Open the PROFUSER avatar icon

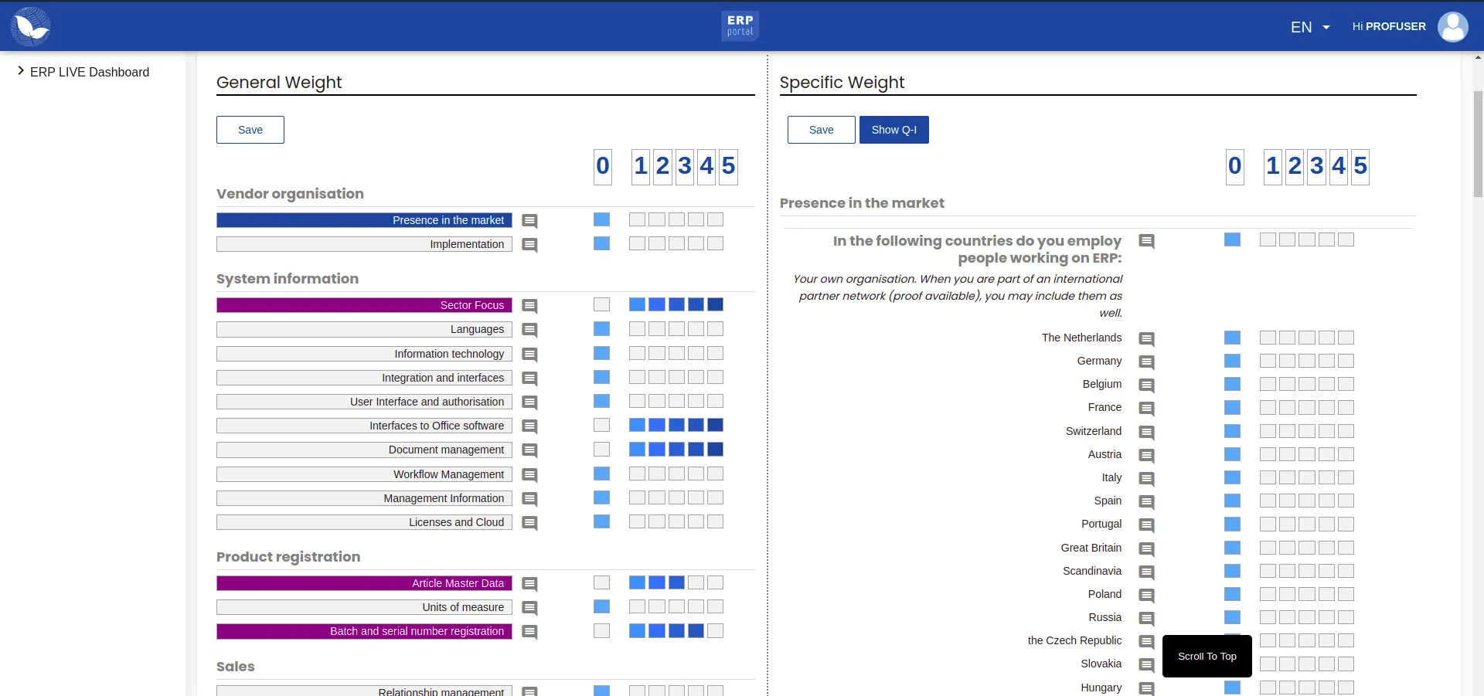tap(1452, 26)
